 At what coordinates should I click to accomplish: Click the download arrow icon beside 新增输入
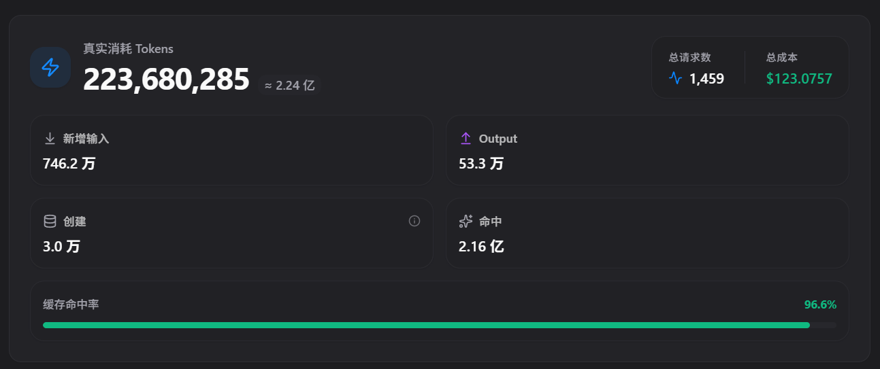pyautogui.click(x=50, y=139)
